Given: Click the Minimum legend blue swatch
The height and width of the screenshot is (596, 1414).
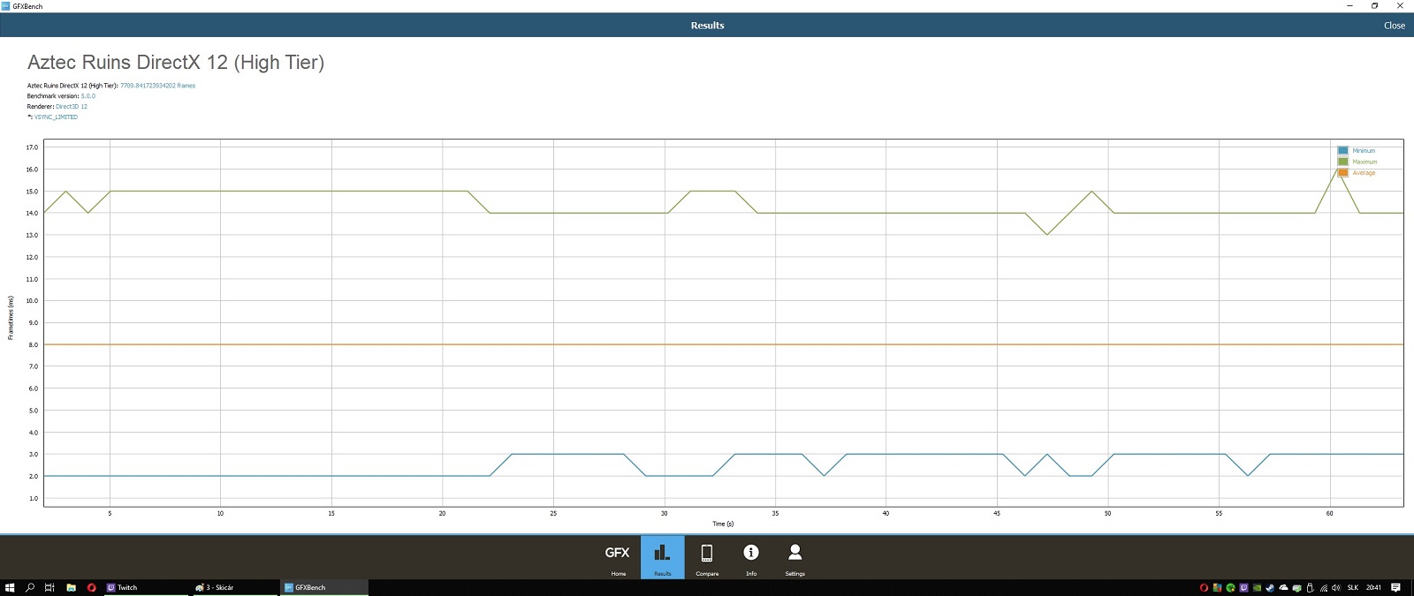Looking at the screenshot, I should pos(1342,151).
